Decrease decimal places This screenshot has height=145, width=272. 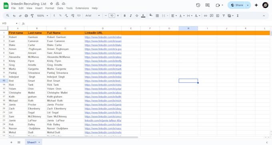(x=66, y=16)
